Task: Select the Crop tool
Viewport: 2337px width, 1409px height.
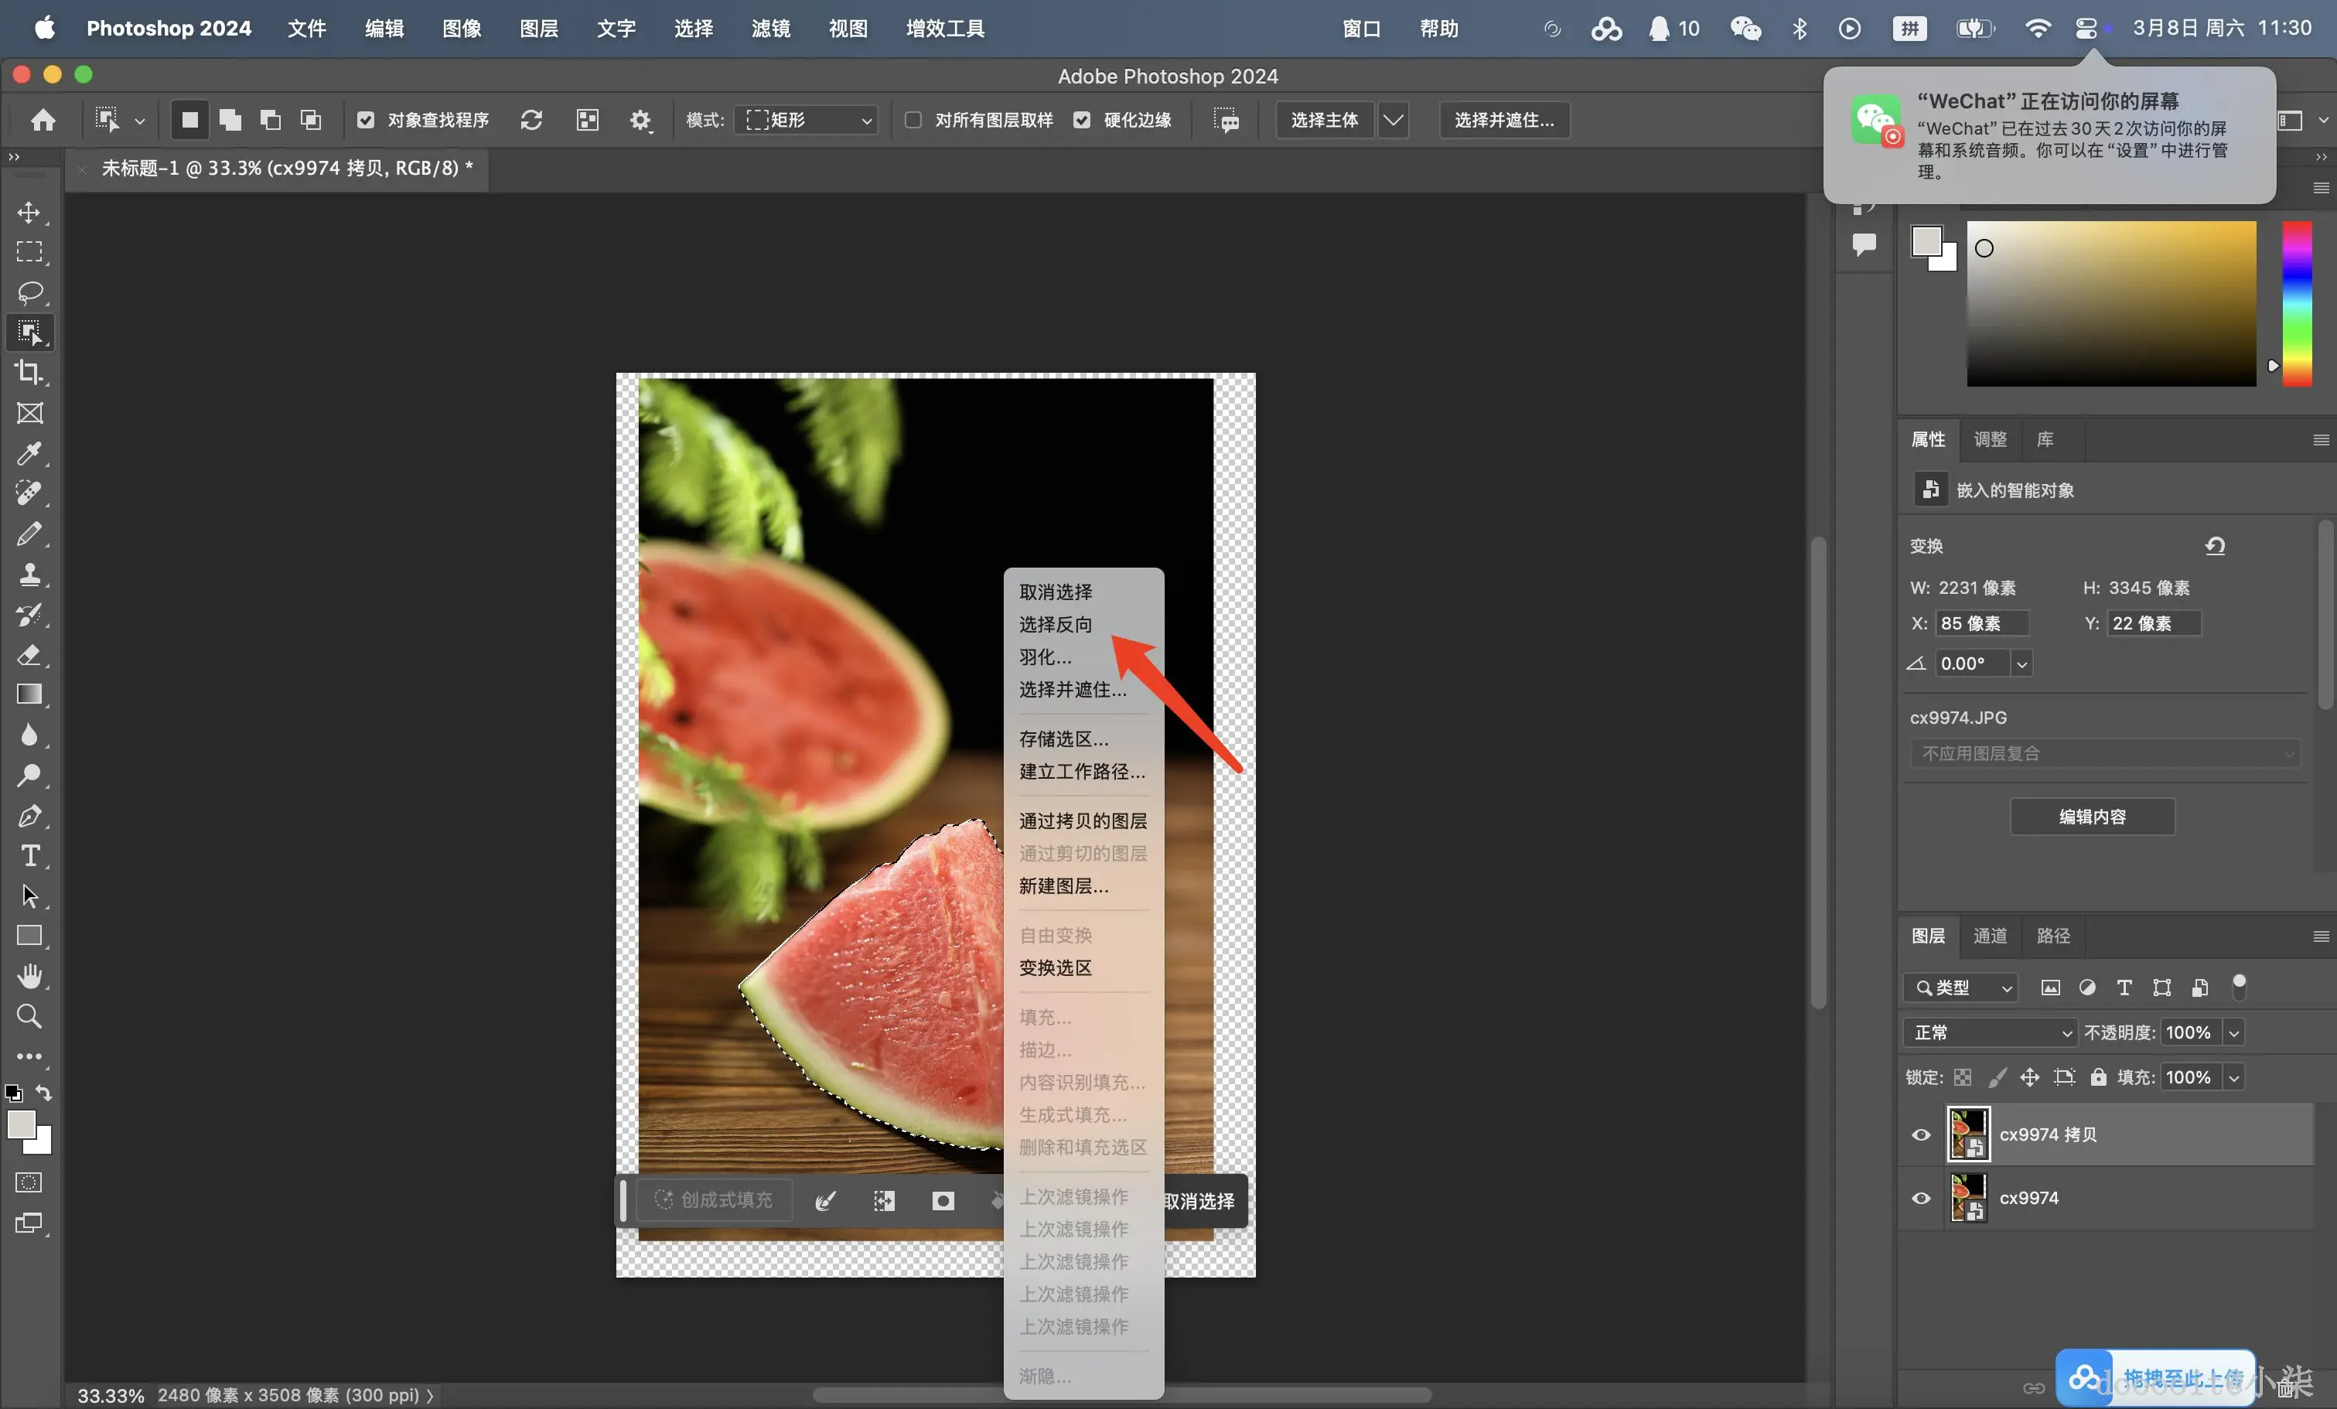Action: (29, 373)
